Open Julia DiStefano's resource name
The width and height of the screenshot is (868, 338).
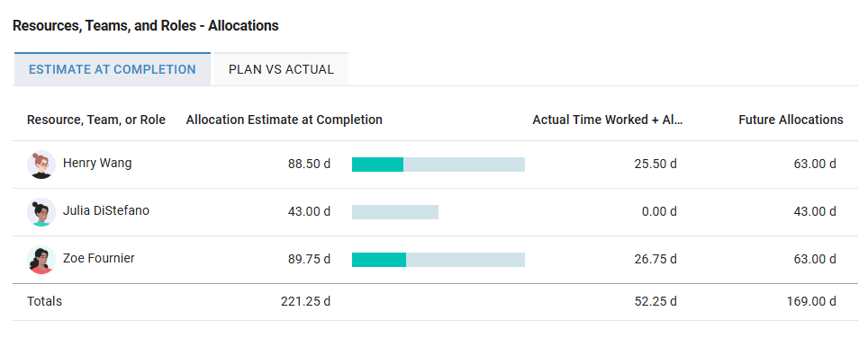click(106, 211)
